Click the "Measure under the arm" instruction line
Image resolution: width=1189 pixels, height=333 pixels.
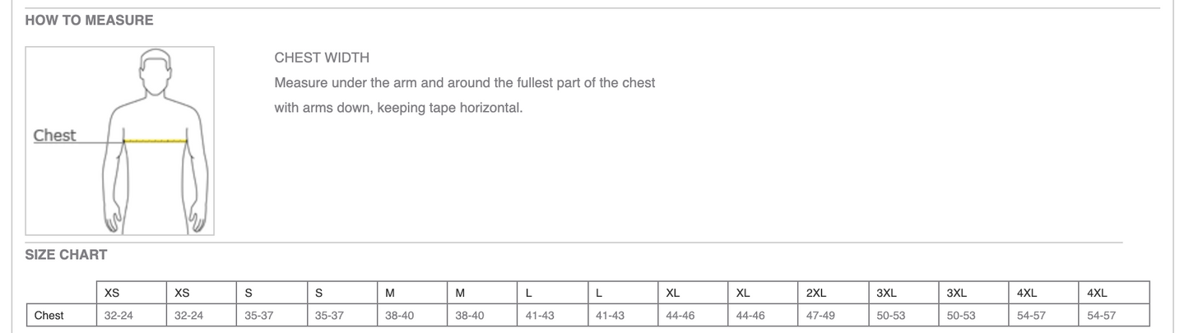[x=464, y=83]
